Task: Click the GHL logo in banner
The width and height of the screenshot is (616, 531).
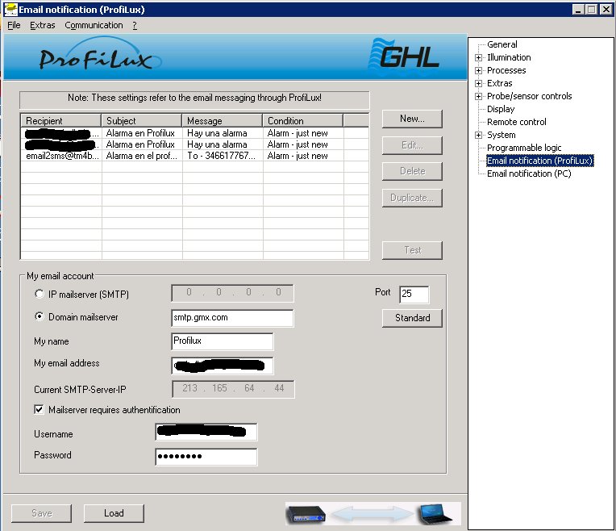Action: (403, 56)
